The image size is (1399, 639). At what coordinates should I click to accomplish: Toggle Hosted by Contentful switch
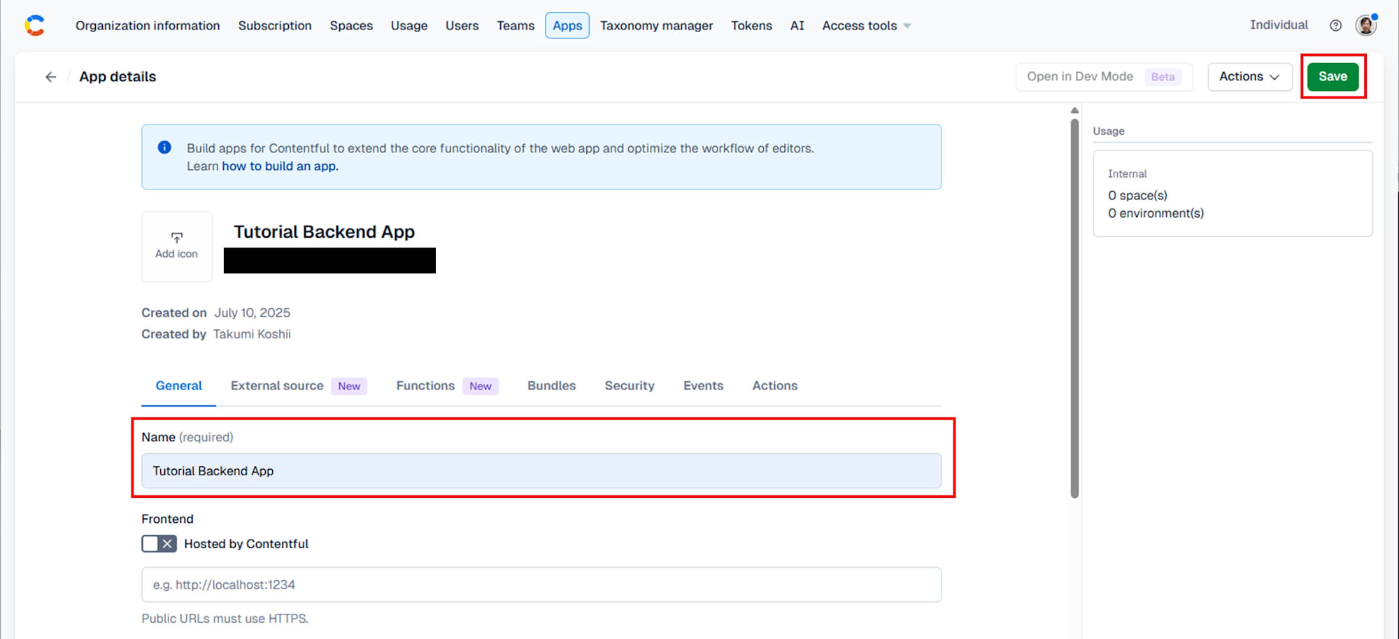tap(159, 544)
